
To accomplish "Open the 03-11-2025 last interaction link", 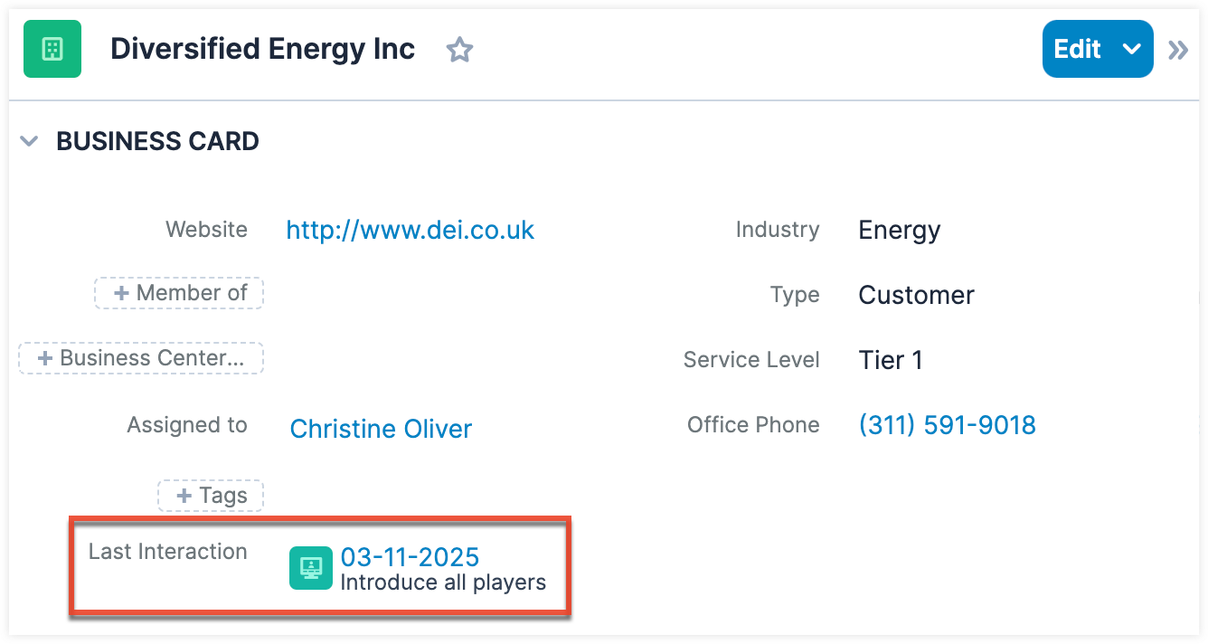I will 410,557.
